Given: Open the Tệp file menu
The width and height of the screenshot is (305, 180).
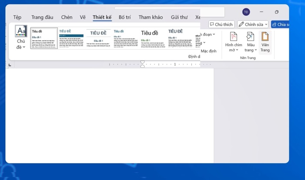Looking at the screenshot, I should [17, 17].
